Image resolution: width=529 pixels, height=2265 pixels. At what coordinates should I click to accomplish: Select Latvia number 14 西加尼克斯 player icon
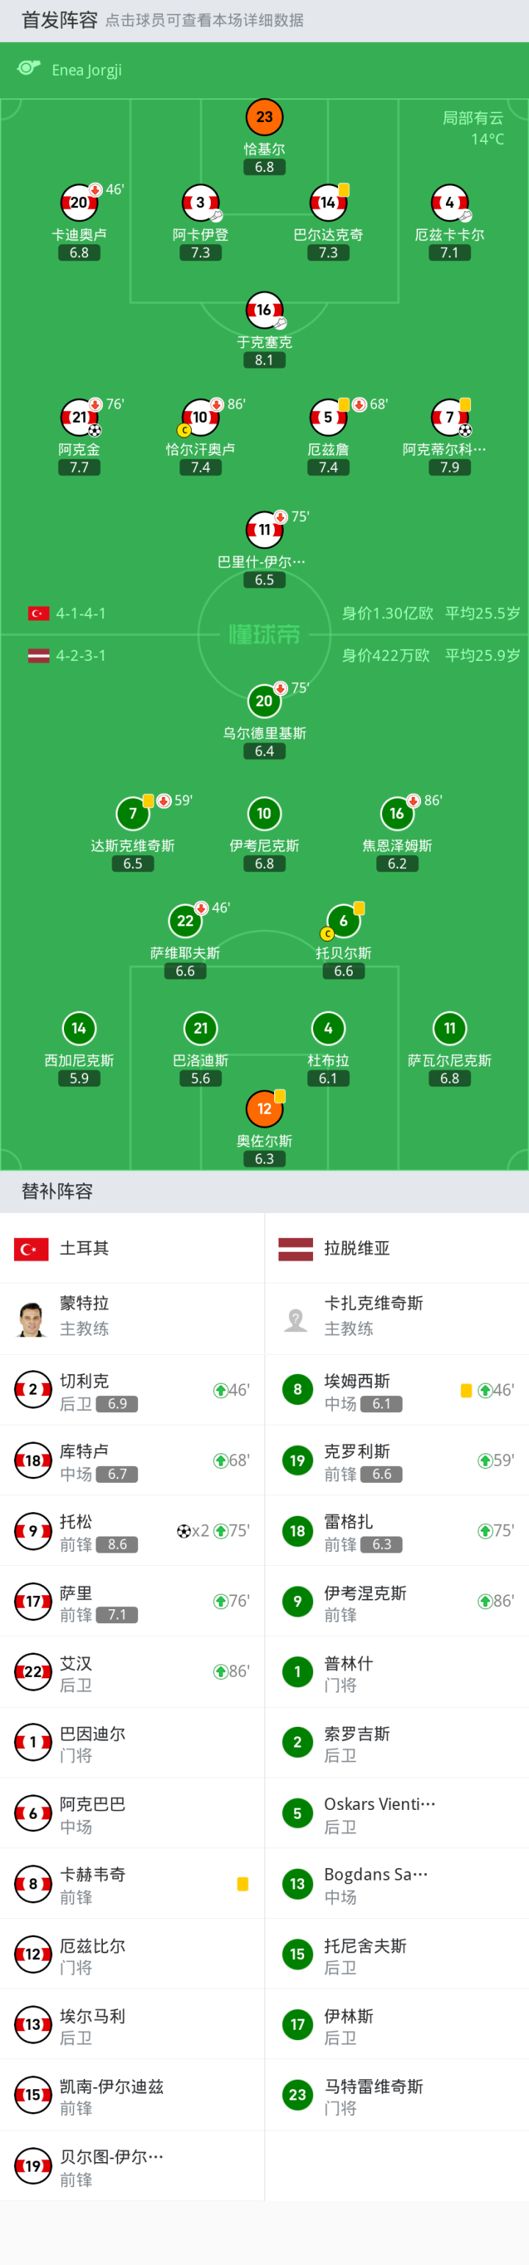(x=79, y=1028)
